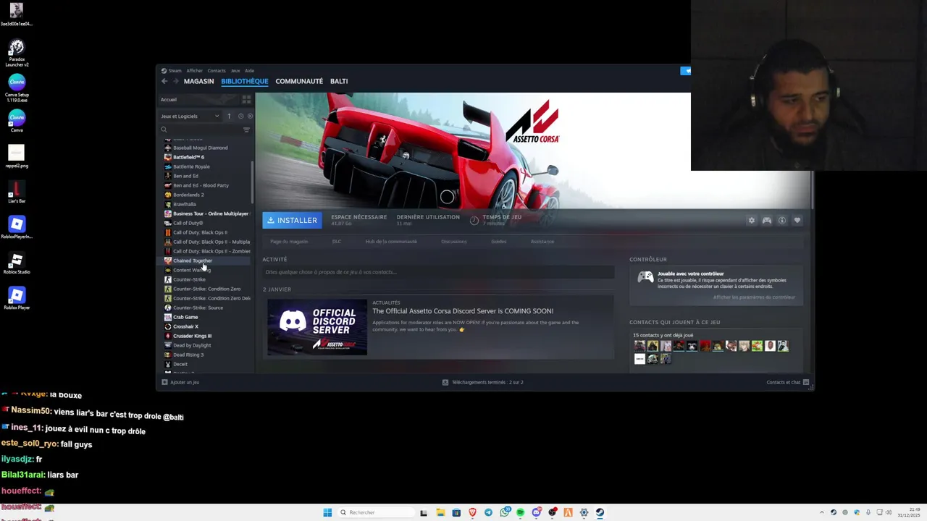
Task: Select Brawlhalla in library
Action: 184,204
